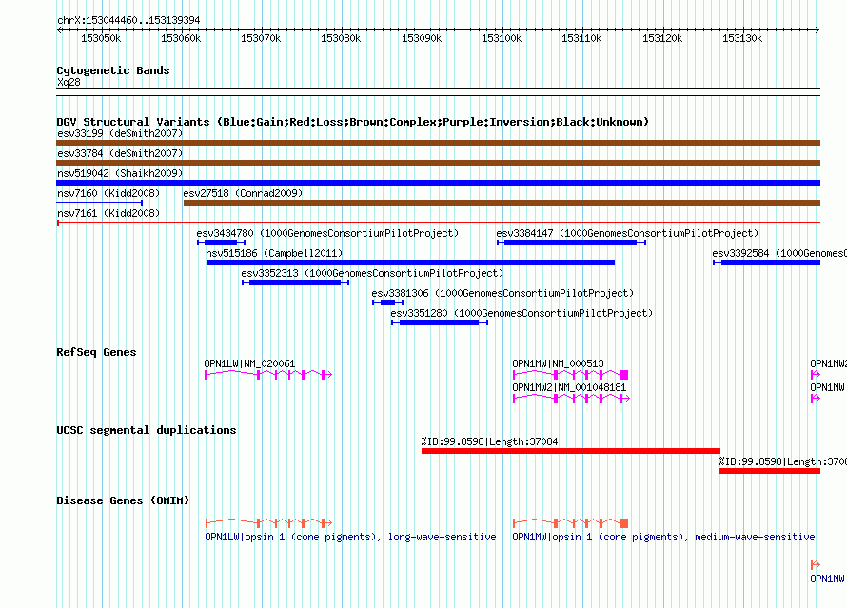Click the 153090k ruler position label
847x608 pixels.
click(422, 38)
